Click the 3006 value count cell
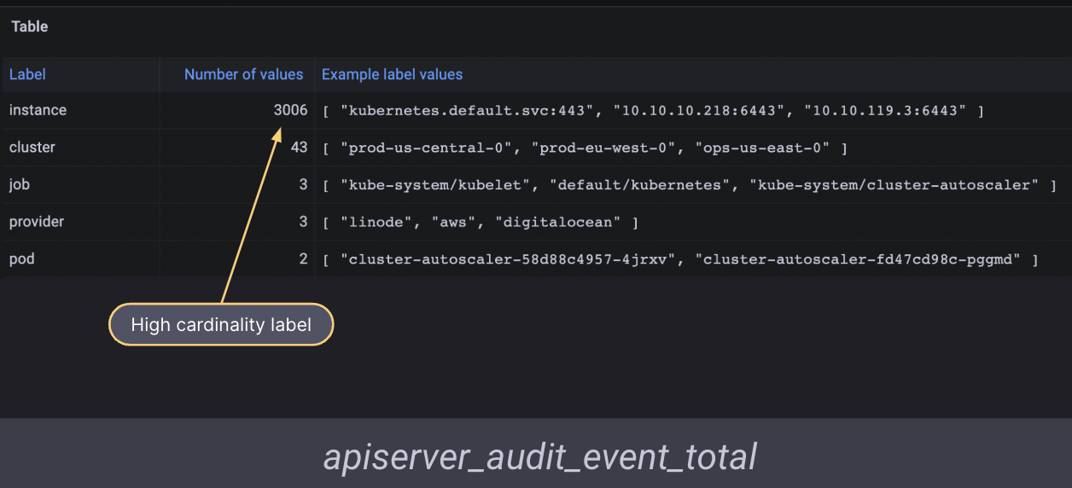The height and width of the screenshot is (488, 1072). click(290, 110)
